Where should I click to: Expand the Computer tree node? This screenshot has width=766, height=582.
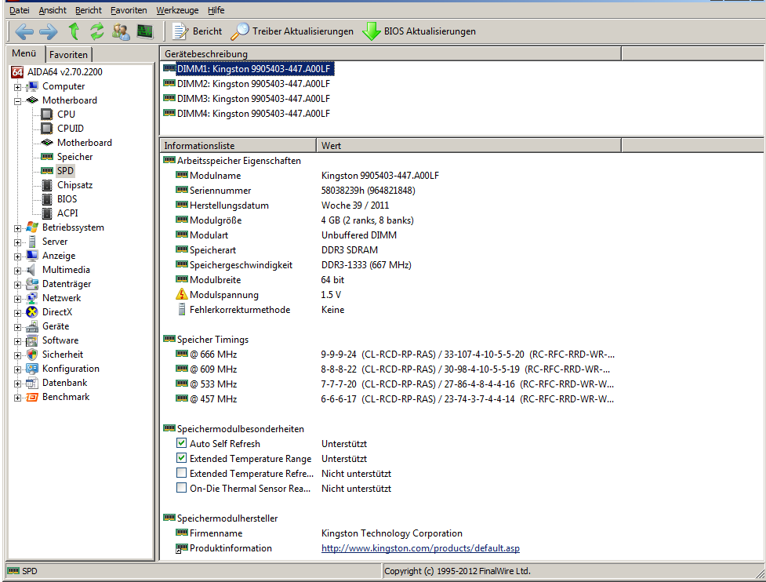pyautogui.click(x=17, y=87)
